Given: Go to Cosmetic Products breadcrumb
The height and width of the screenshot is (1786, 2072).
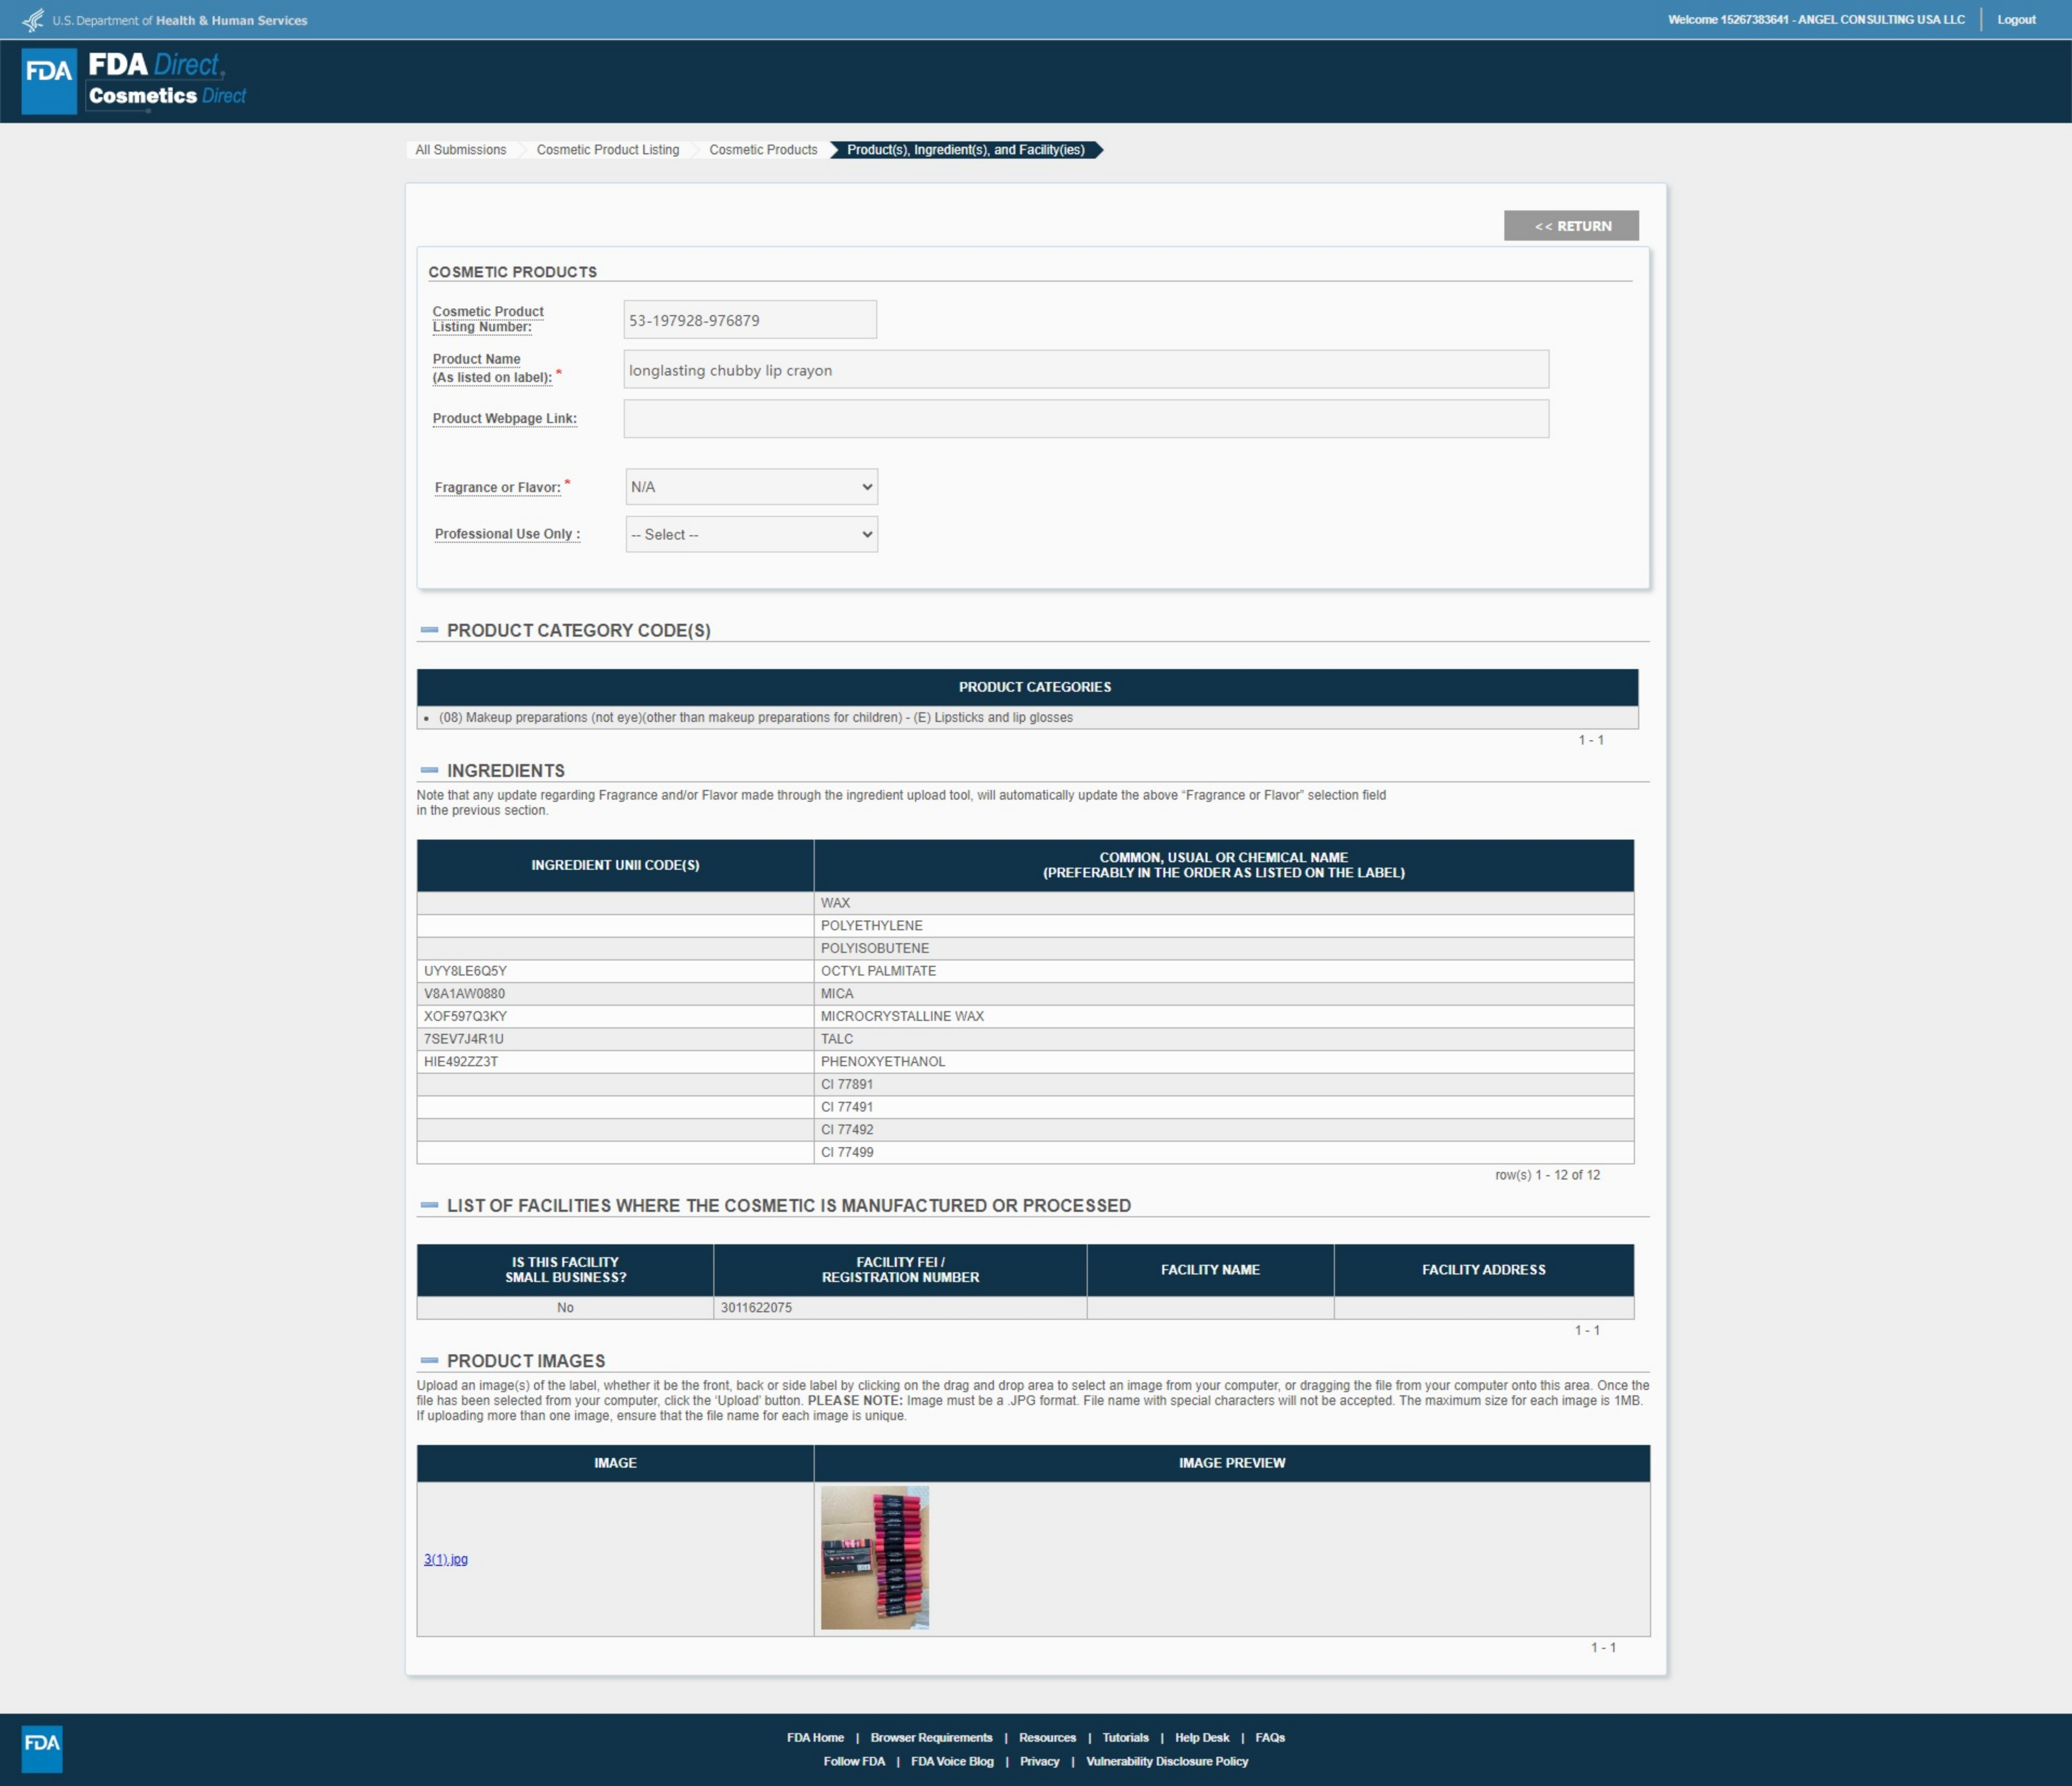Looking at the screenshot, I should 763,150.
